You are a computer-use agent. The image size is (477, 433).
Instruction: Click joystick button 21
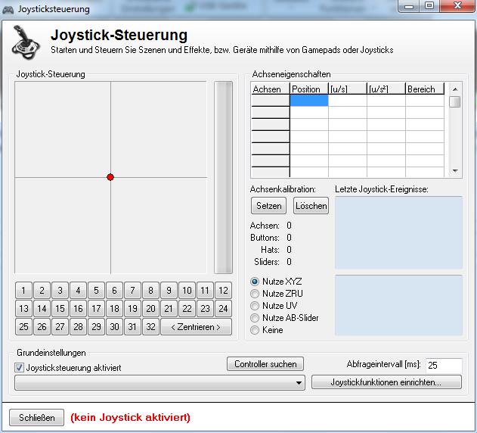coord(169,309)
